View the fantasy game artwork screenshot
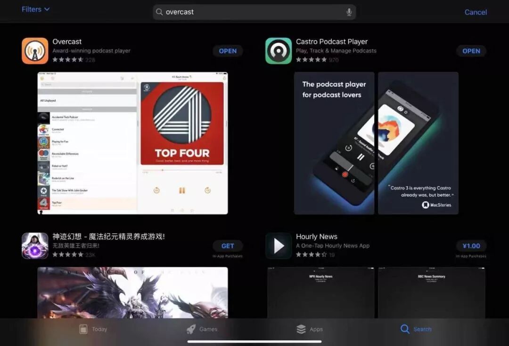The height and width of the screenshot is (346, 509). (x=132, y=292)
